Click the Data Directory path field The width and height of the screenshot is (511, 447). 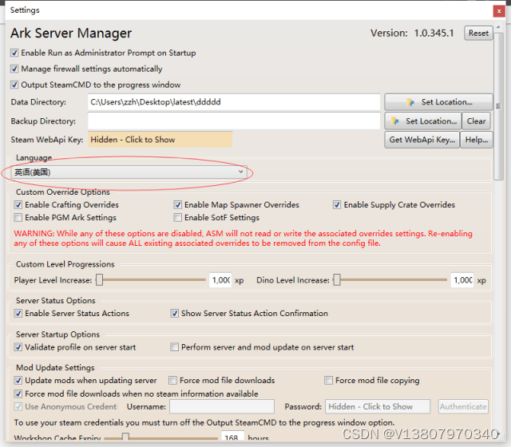(x=234, y=102)
